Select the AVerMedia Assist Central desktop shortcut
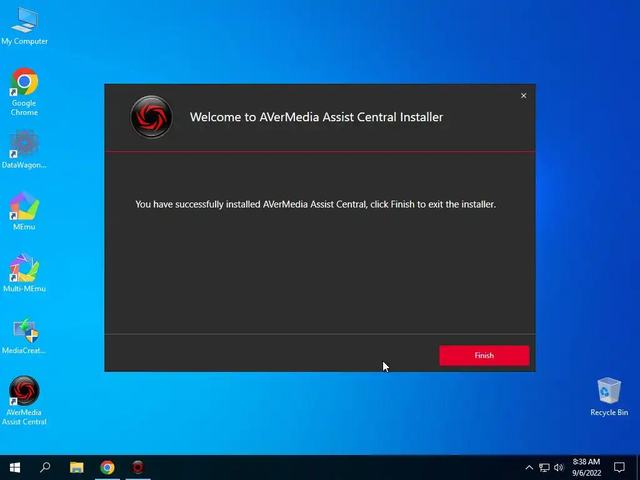The image size is (640, 480). pos(24,401)
